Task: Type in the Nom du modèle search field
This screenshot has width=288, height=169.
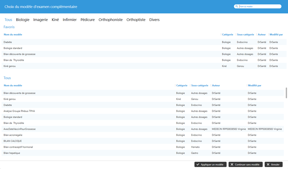Action: click(259, 6)
